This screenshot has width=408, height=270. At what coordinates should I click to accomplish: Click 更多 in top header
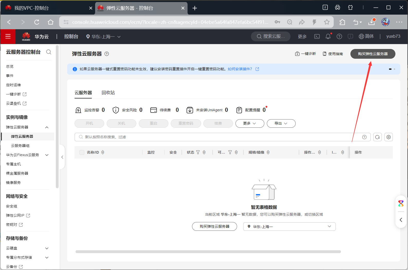pos(302,36)
